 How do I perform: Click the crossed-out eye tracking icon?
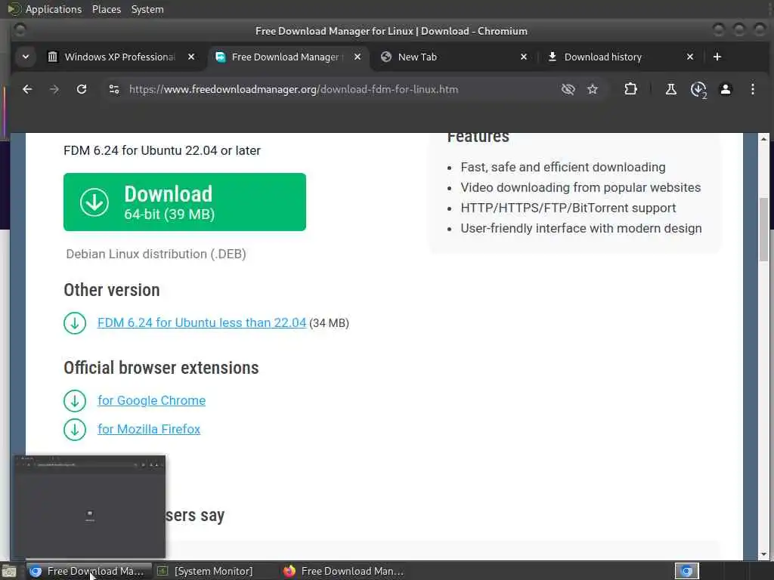click(x=568, y=89)
